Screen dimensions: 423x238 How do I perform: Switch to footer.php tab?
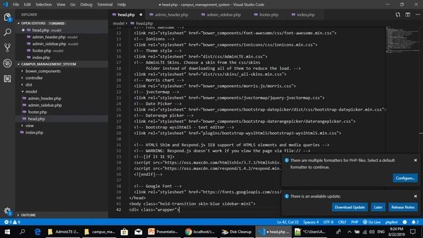tap(269, 15)
